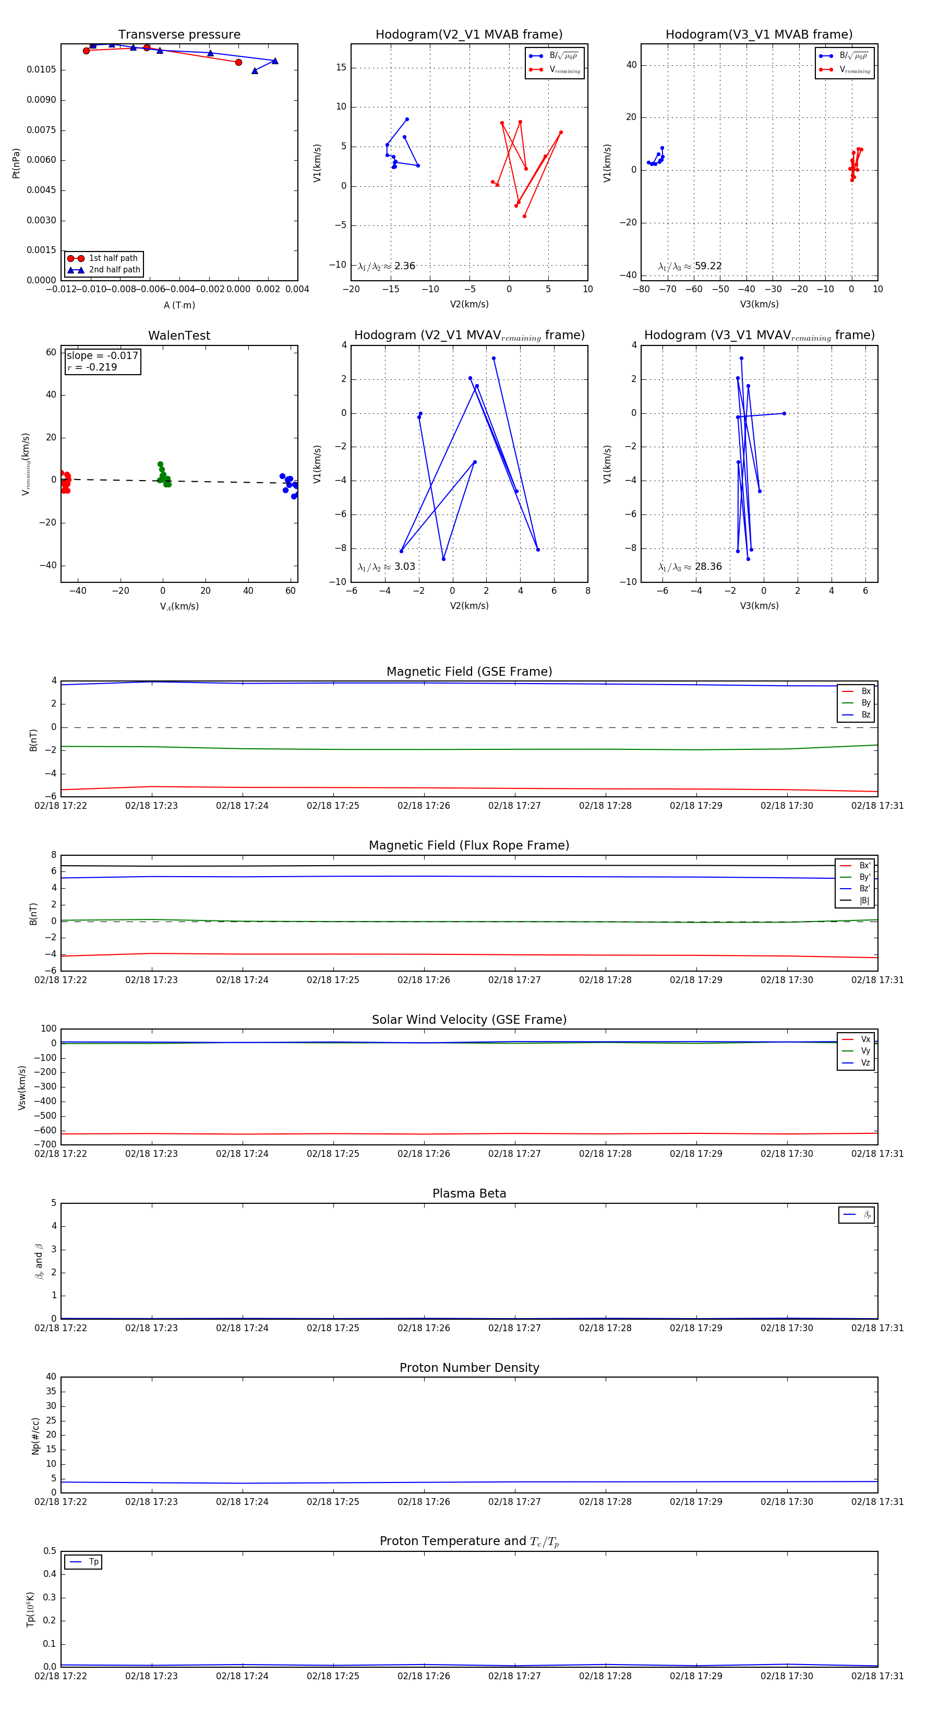Click the 'V remaining (km/s)' y-axis label
Screen dimensions: 939x1722
click(26, 464)
